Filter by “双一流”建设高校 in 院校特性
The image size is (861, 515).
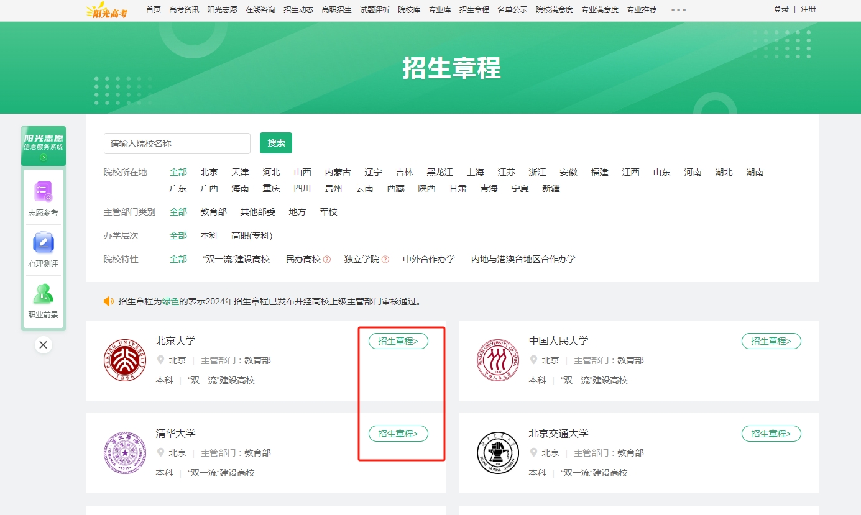[237, 259]
